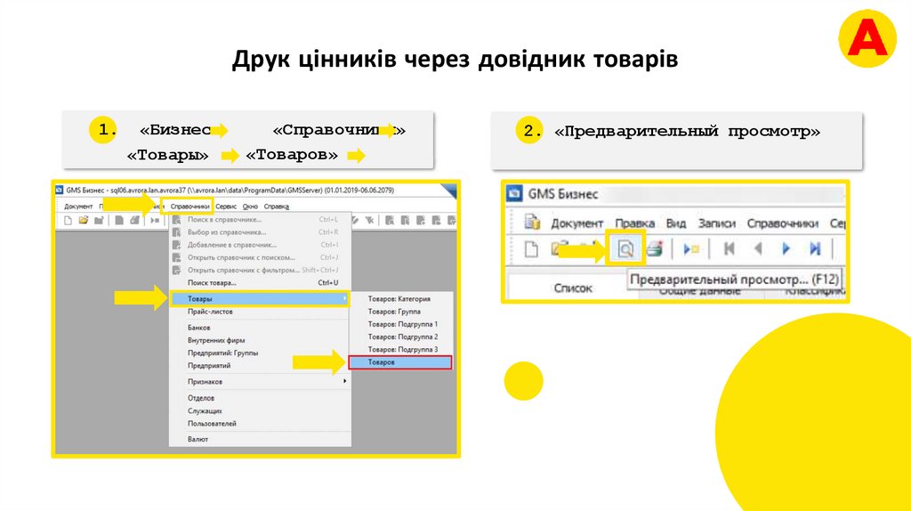Click new document icon in sql06 window toolbar
Image resolution: width=911 pixels, height=511 pixels.
click(x=68, y=220)
